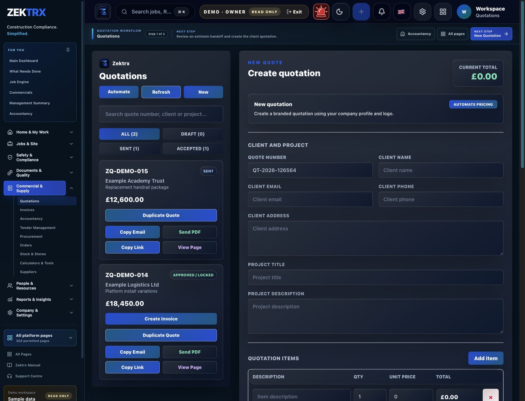This screenshot has width=525, height=401.
Task: Filter quotations by SENT (1) tab
Action: pos(129,148)
